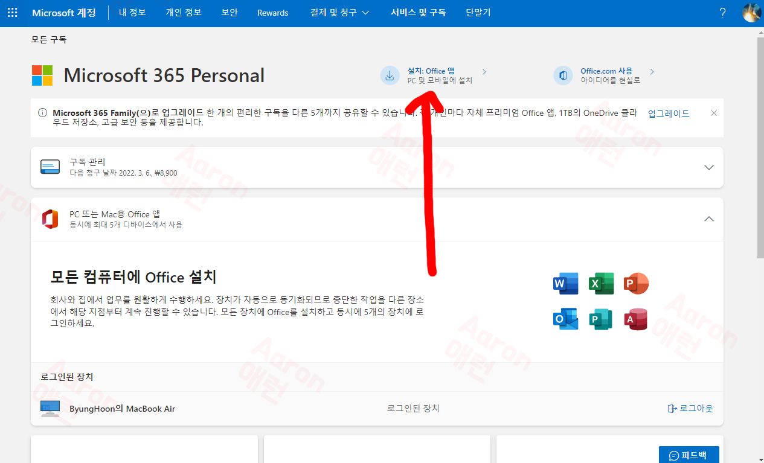Collapse the PC 또는 Mac용 Office 앱 section
Screen dimensions: 764x463
[709, 219]
